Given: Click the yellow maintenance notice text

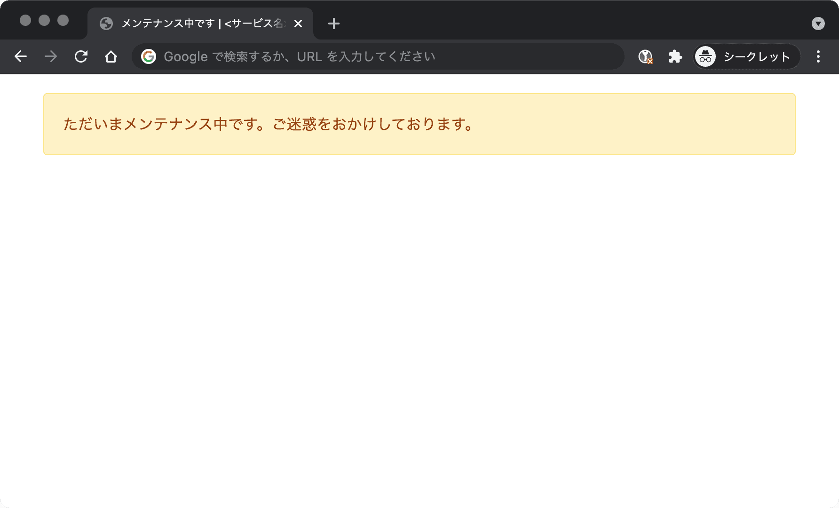Looking at the screenshot, I should pyautogui.click(x=268, y=124).
